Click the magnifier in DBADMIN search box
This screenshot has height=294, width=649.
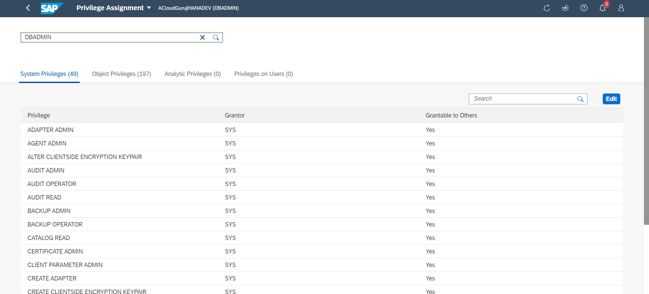(216, 37)
